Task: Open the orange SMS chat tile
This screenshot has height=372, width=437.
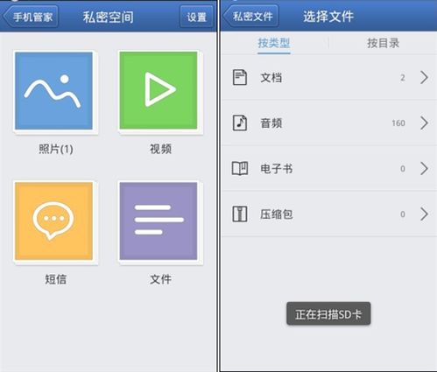Action: 54,221
